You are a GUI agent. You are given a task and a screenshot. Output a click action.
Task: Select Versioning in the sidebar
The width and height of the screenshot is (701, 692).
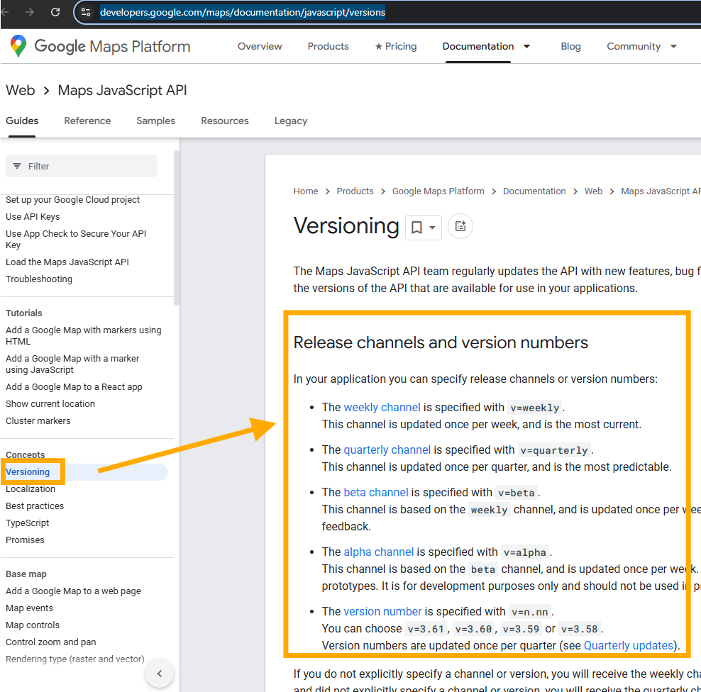[28, 472]
